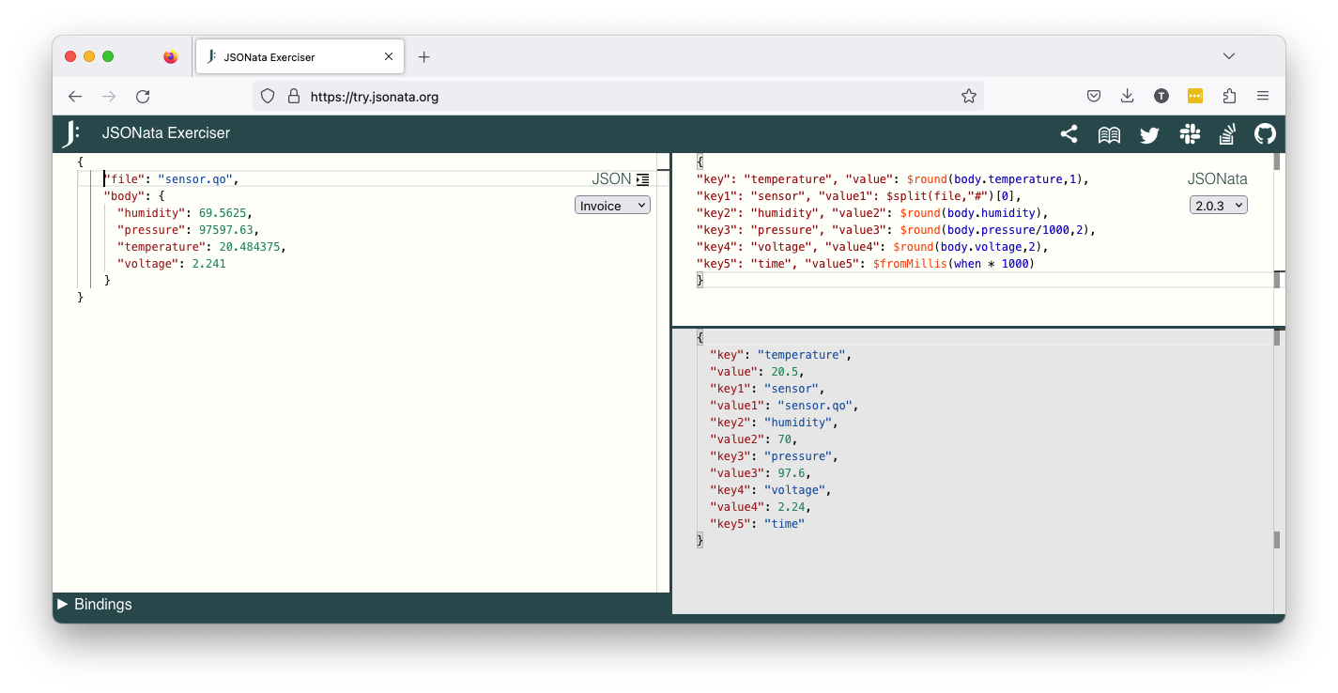Screen dimensions: 1338x693
Task: Open the list all tabs chevron
Action: point(1229,56)
